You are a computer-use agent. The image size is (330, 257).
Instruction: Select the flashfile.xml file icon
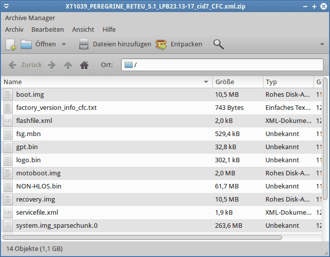(8, 121)
